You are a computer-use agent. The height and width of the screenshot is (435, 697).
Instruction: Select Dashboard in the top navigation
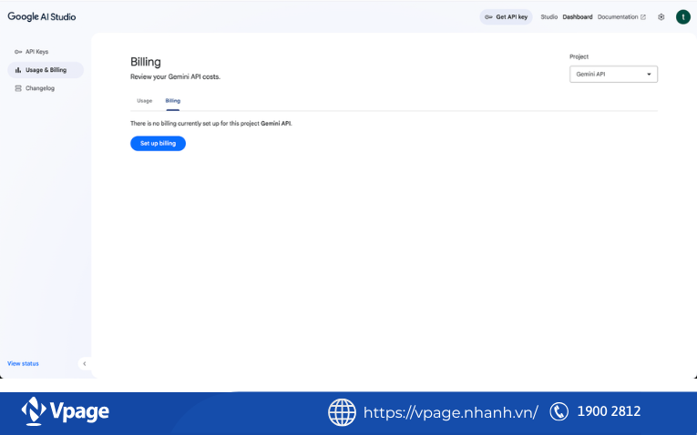pyautogui.click(x=578, y=17)
